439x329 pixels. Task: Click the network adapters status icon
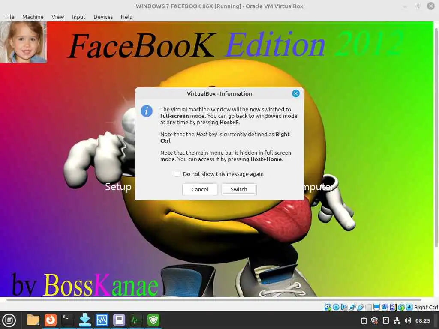(352, 307)
